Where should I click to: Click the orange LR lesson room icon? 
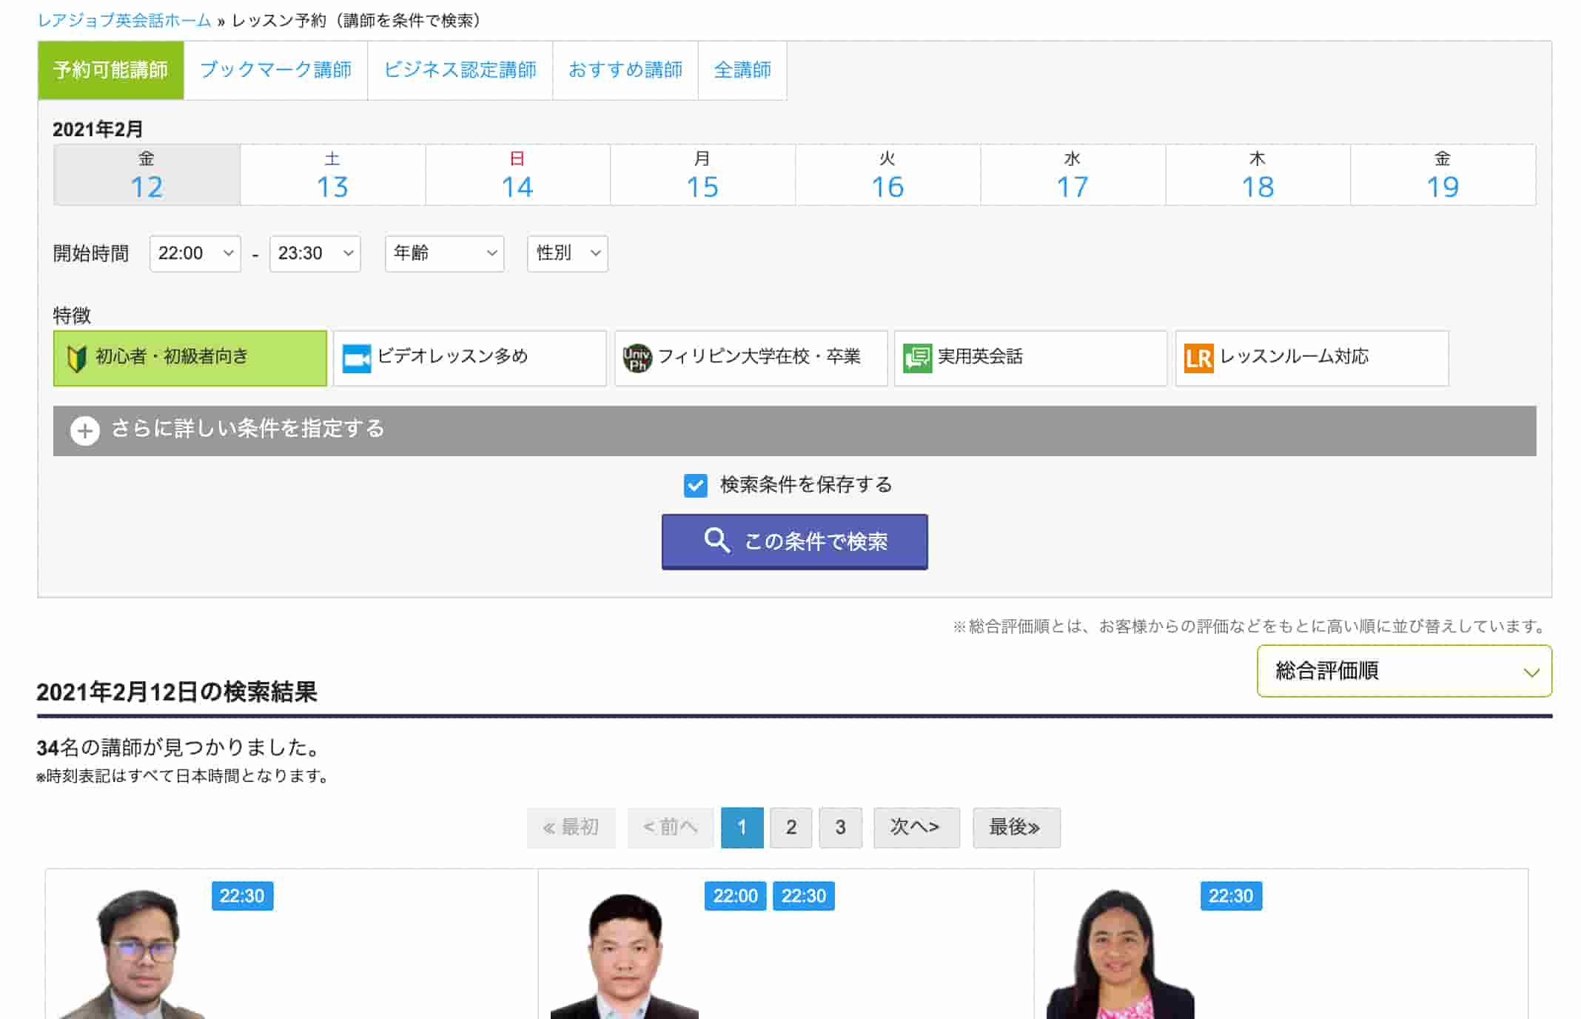(x=1198, y=358)
